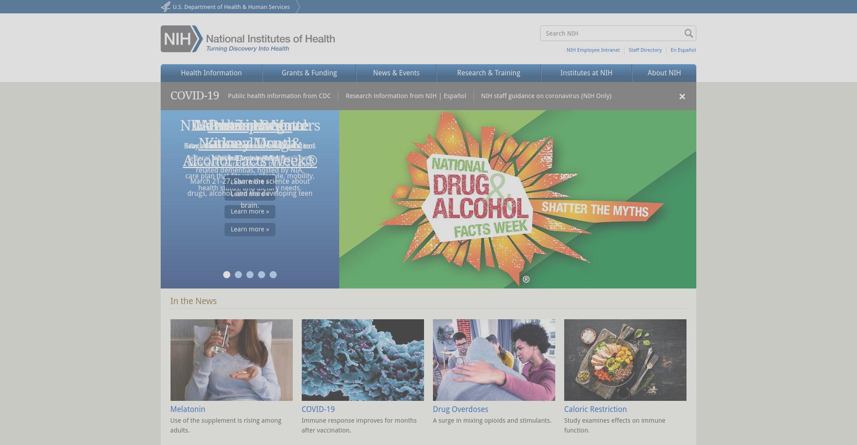The height and width of the screenshot is (445, 857).
Task: Open the COVID-19 news image
Action: pos(363,360)
